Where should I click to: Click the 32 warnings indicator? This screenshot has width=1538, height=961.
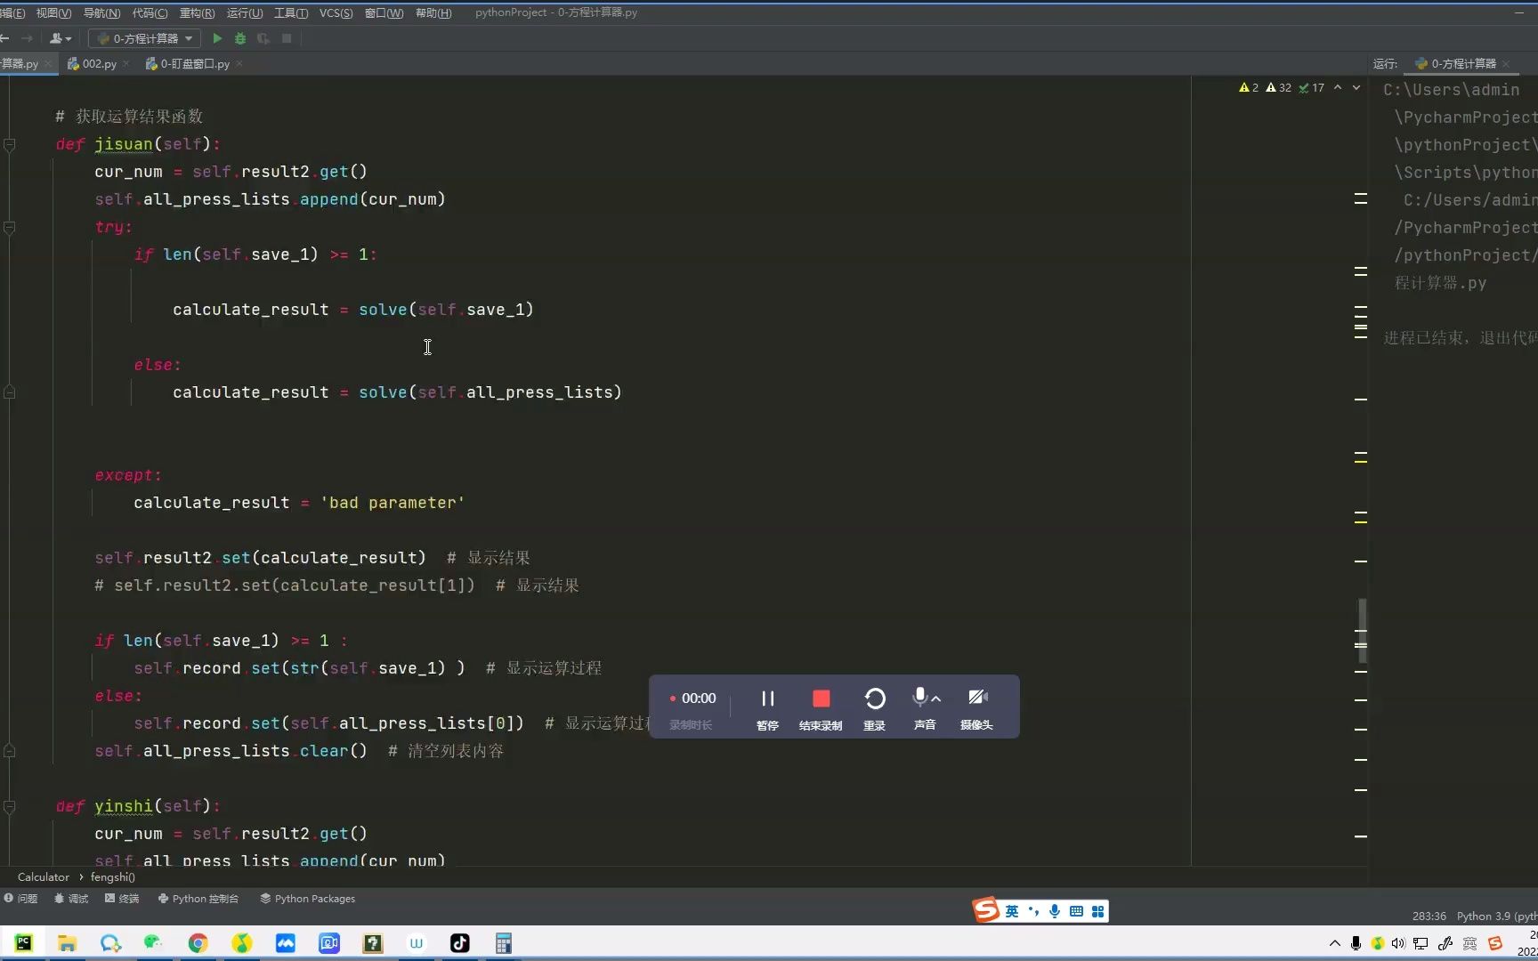pos(1278,87)
